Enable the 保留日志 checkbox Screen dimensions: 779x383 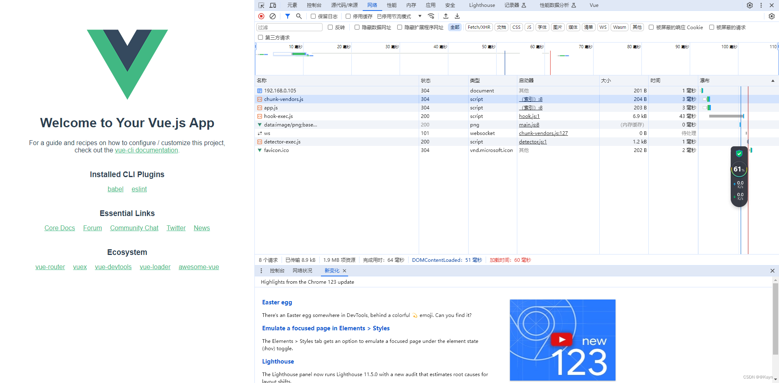[x=313, y=16]
